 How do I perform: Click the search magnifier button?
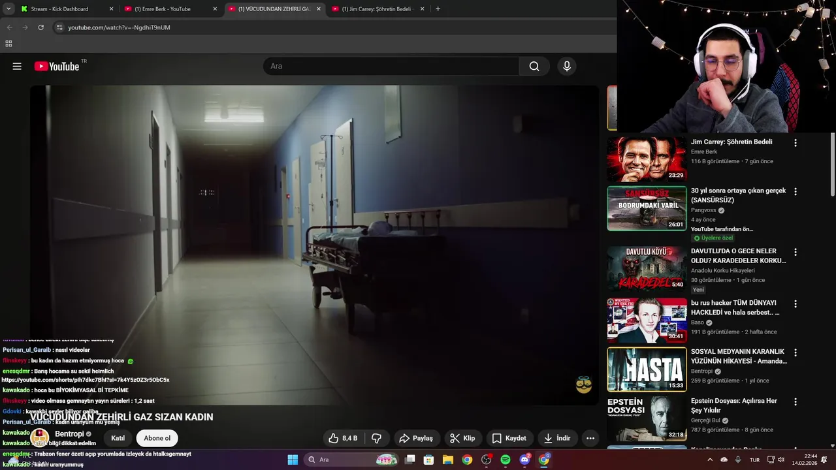534,66
